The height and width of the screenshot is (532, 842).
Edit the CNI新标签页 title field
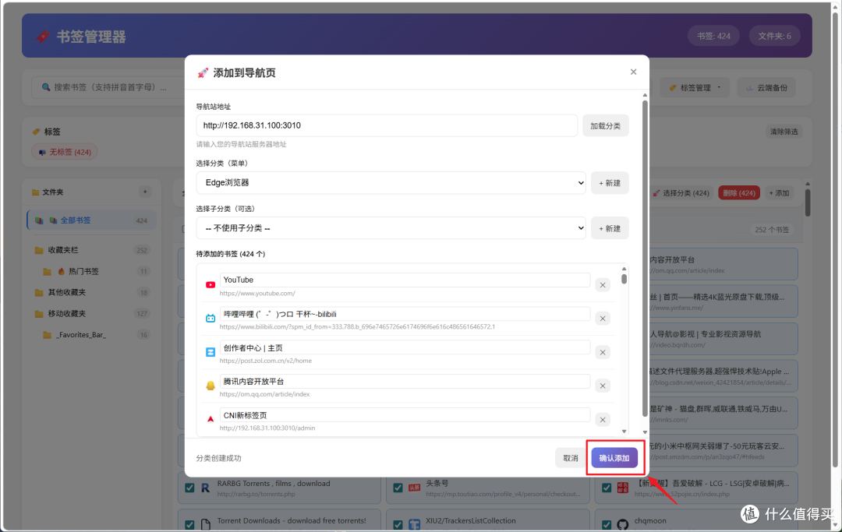tap(405, 415)
